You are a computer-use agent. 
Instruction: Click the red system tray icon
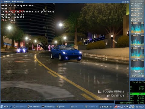click(x=116, y=107)
